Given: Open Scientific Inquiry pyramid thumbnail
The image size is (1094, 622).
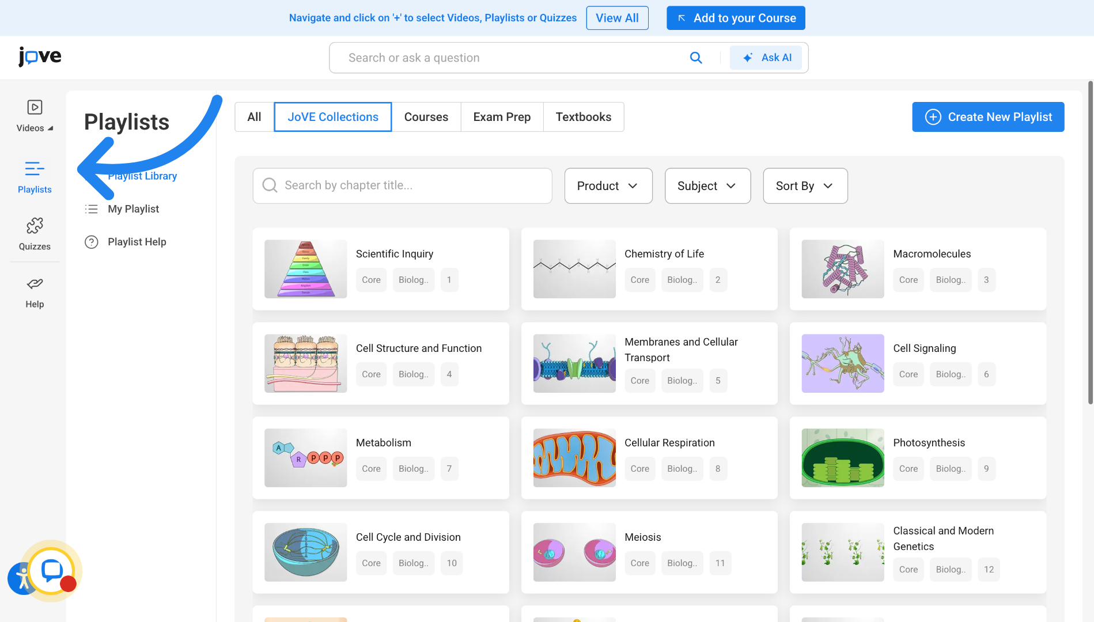Looking at the screenshot, I should 305,269.
